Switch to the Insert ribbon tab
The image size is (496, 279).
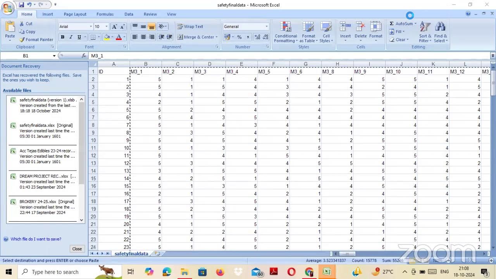(48, 14)
